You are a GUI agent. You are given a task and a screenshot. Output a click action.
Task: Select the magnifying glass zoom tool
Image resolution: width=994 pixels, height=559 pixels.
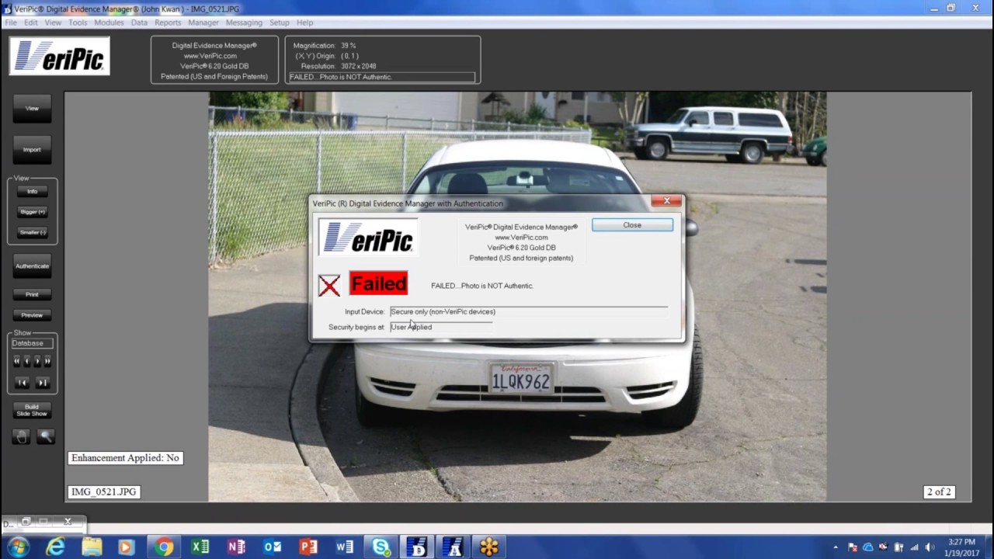[45, 437]
